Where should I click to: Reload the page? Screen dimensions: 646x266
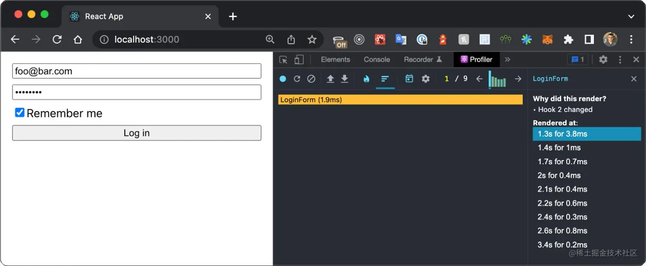(x=57, y=40)
